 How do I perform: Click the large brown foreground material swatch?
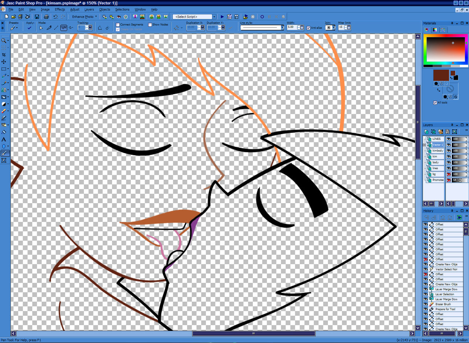pos(441,75)
